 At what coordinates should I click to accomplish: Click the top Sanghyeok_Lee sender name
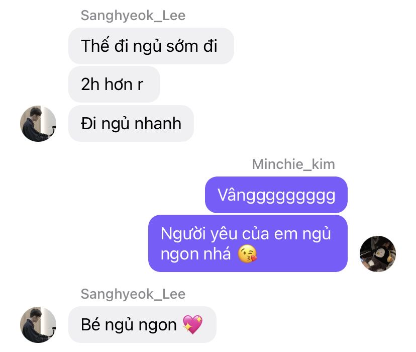(133, 16)
